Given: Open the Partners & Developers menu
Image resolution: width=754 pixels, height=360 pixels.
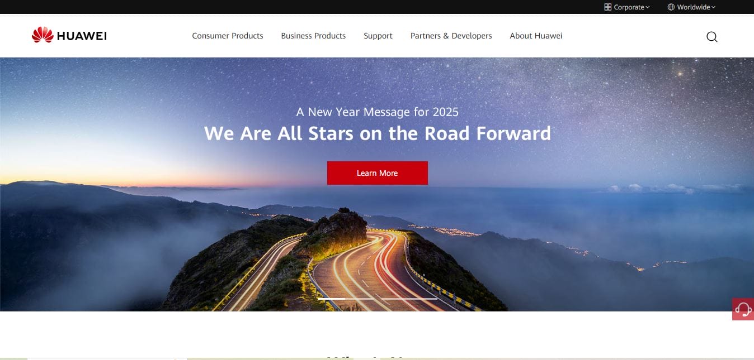Looking at the screenshot, I should (451, 36).
